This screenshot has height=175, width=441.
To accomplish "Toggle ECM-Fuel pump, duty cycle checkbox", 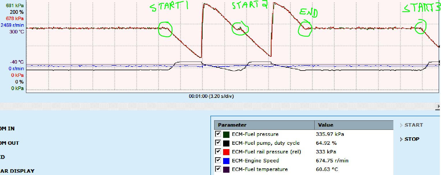I will click(218, 143).
